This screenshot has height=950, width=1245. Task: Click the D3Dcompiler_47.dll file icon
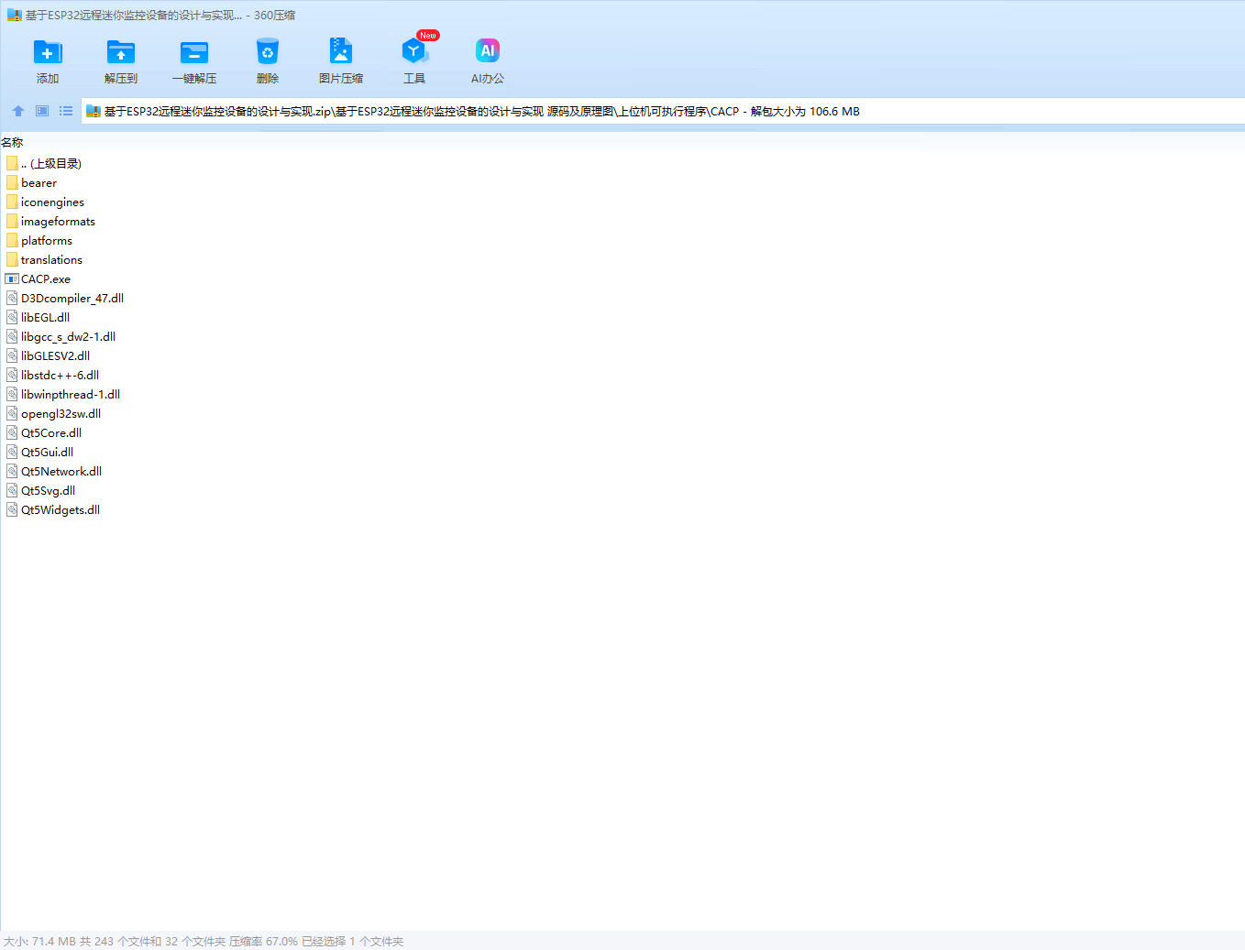point(12,299)
